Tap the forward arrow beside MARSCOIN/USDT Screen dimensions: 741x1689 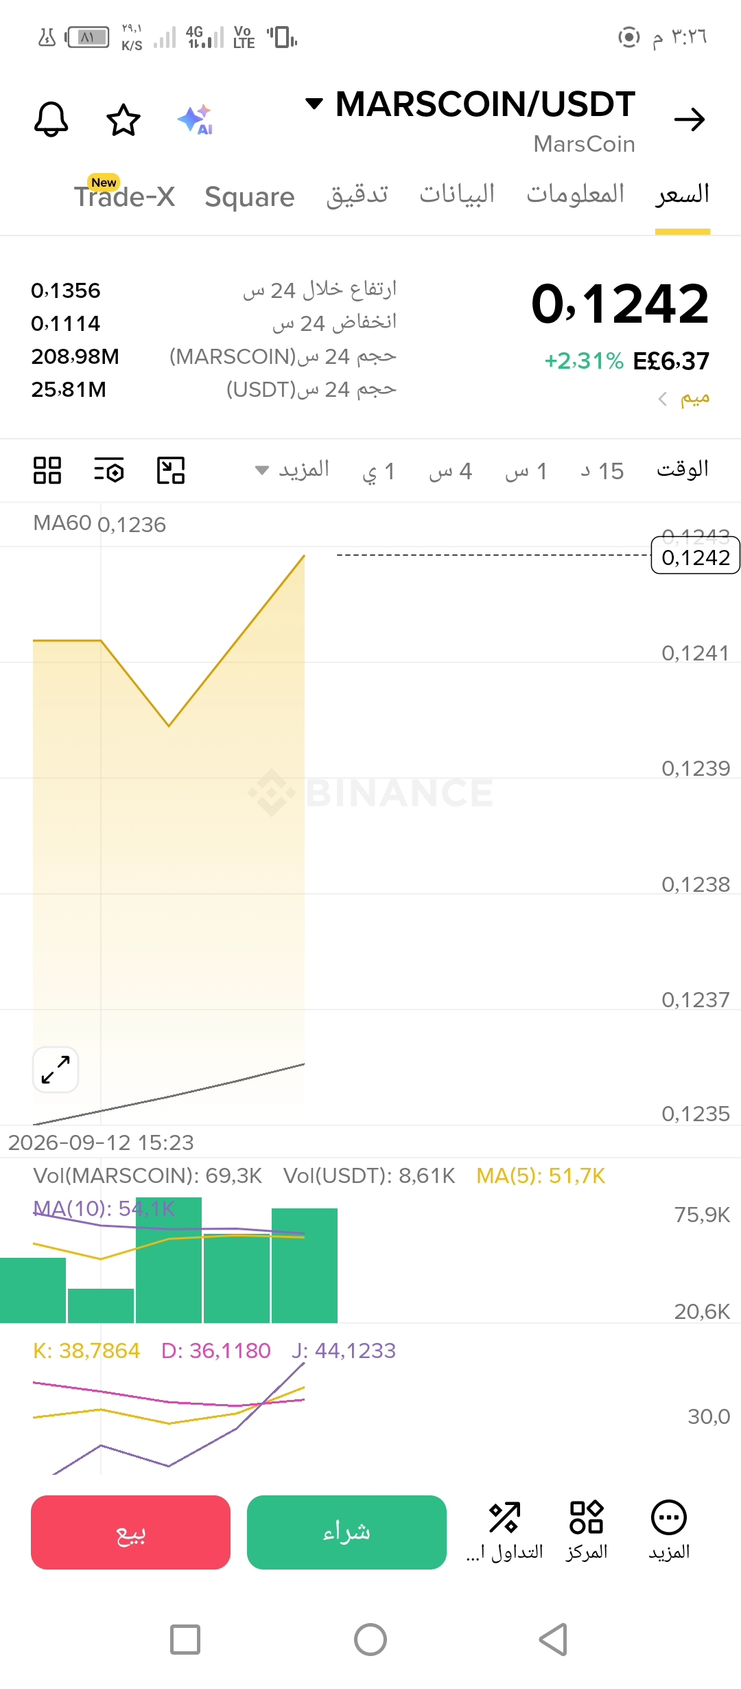(690, 119)
